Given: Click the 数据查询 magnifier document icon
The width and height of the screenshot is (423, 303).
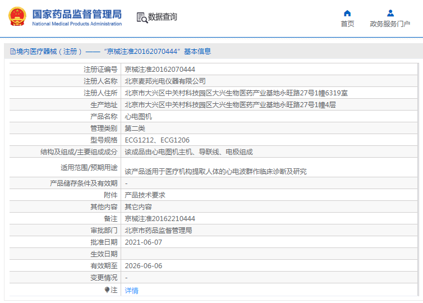Looking at the screenshot, I should point(141,17).
